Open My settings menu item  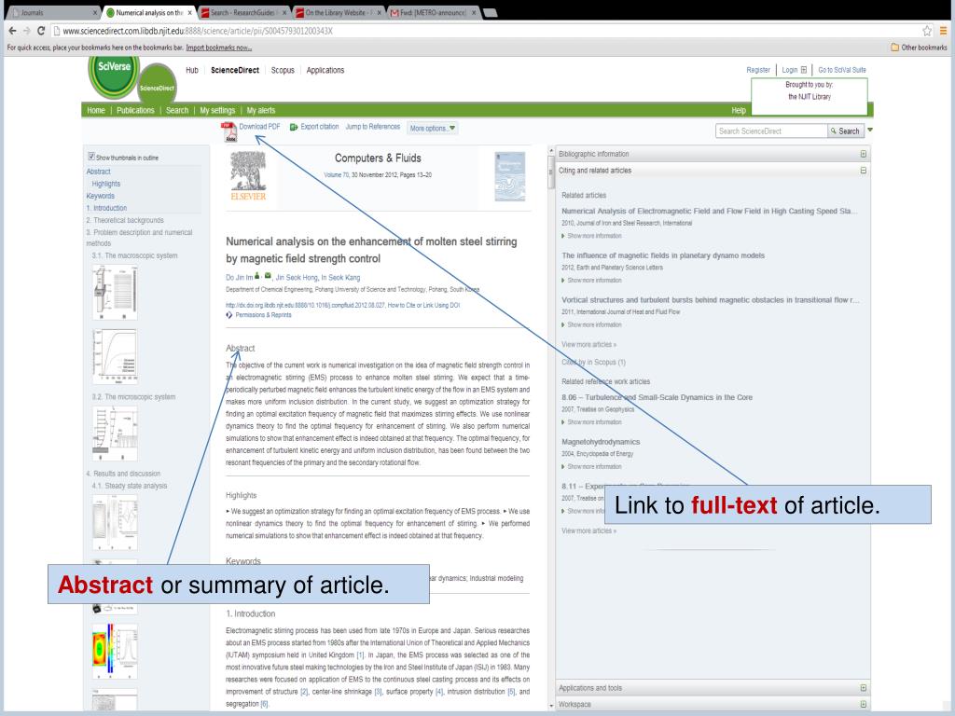click(217, 110)
